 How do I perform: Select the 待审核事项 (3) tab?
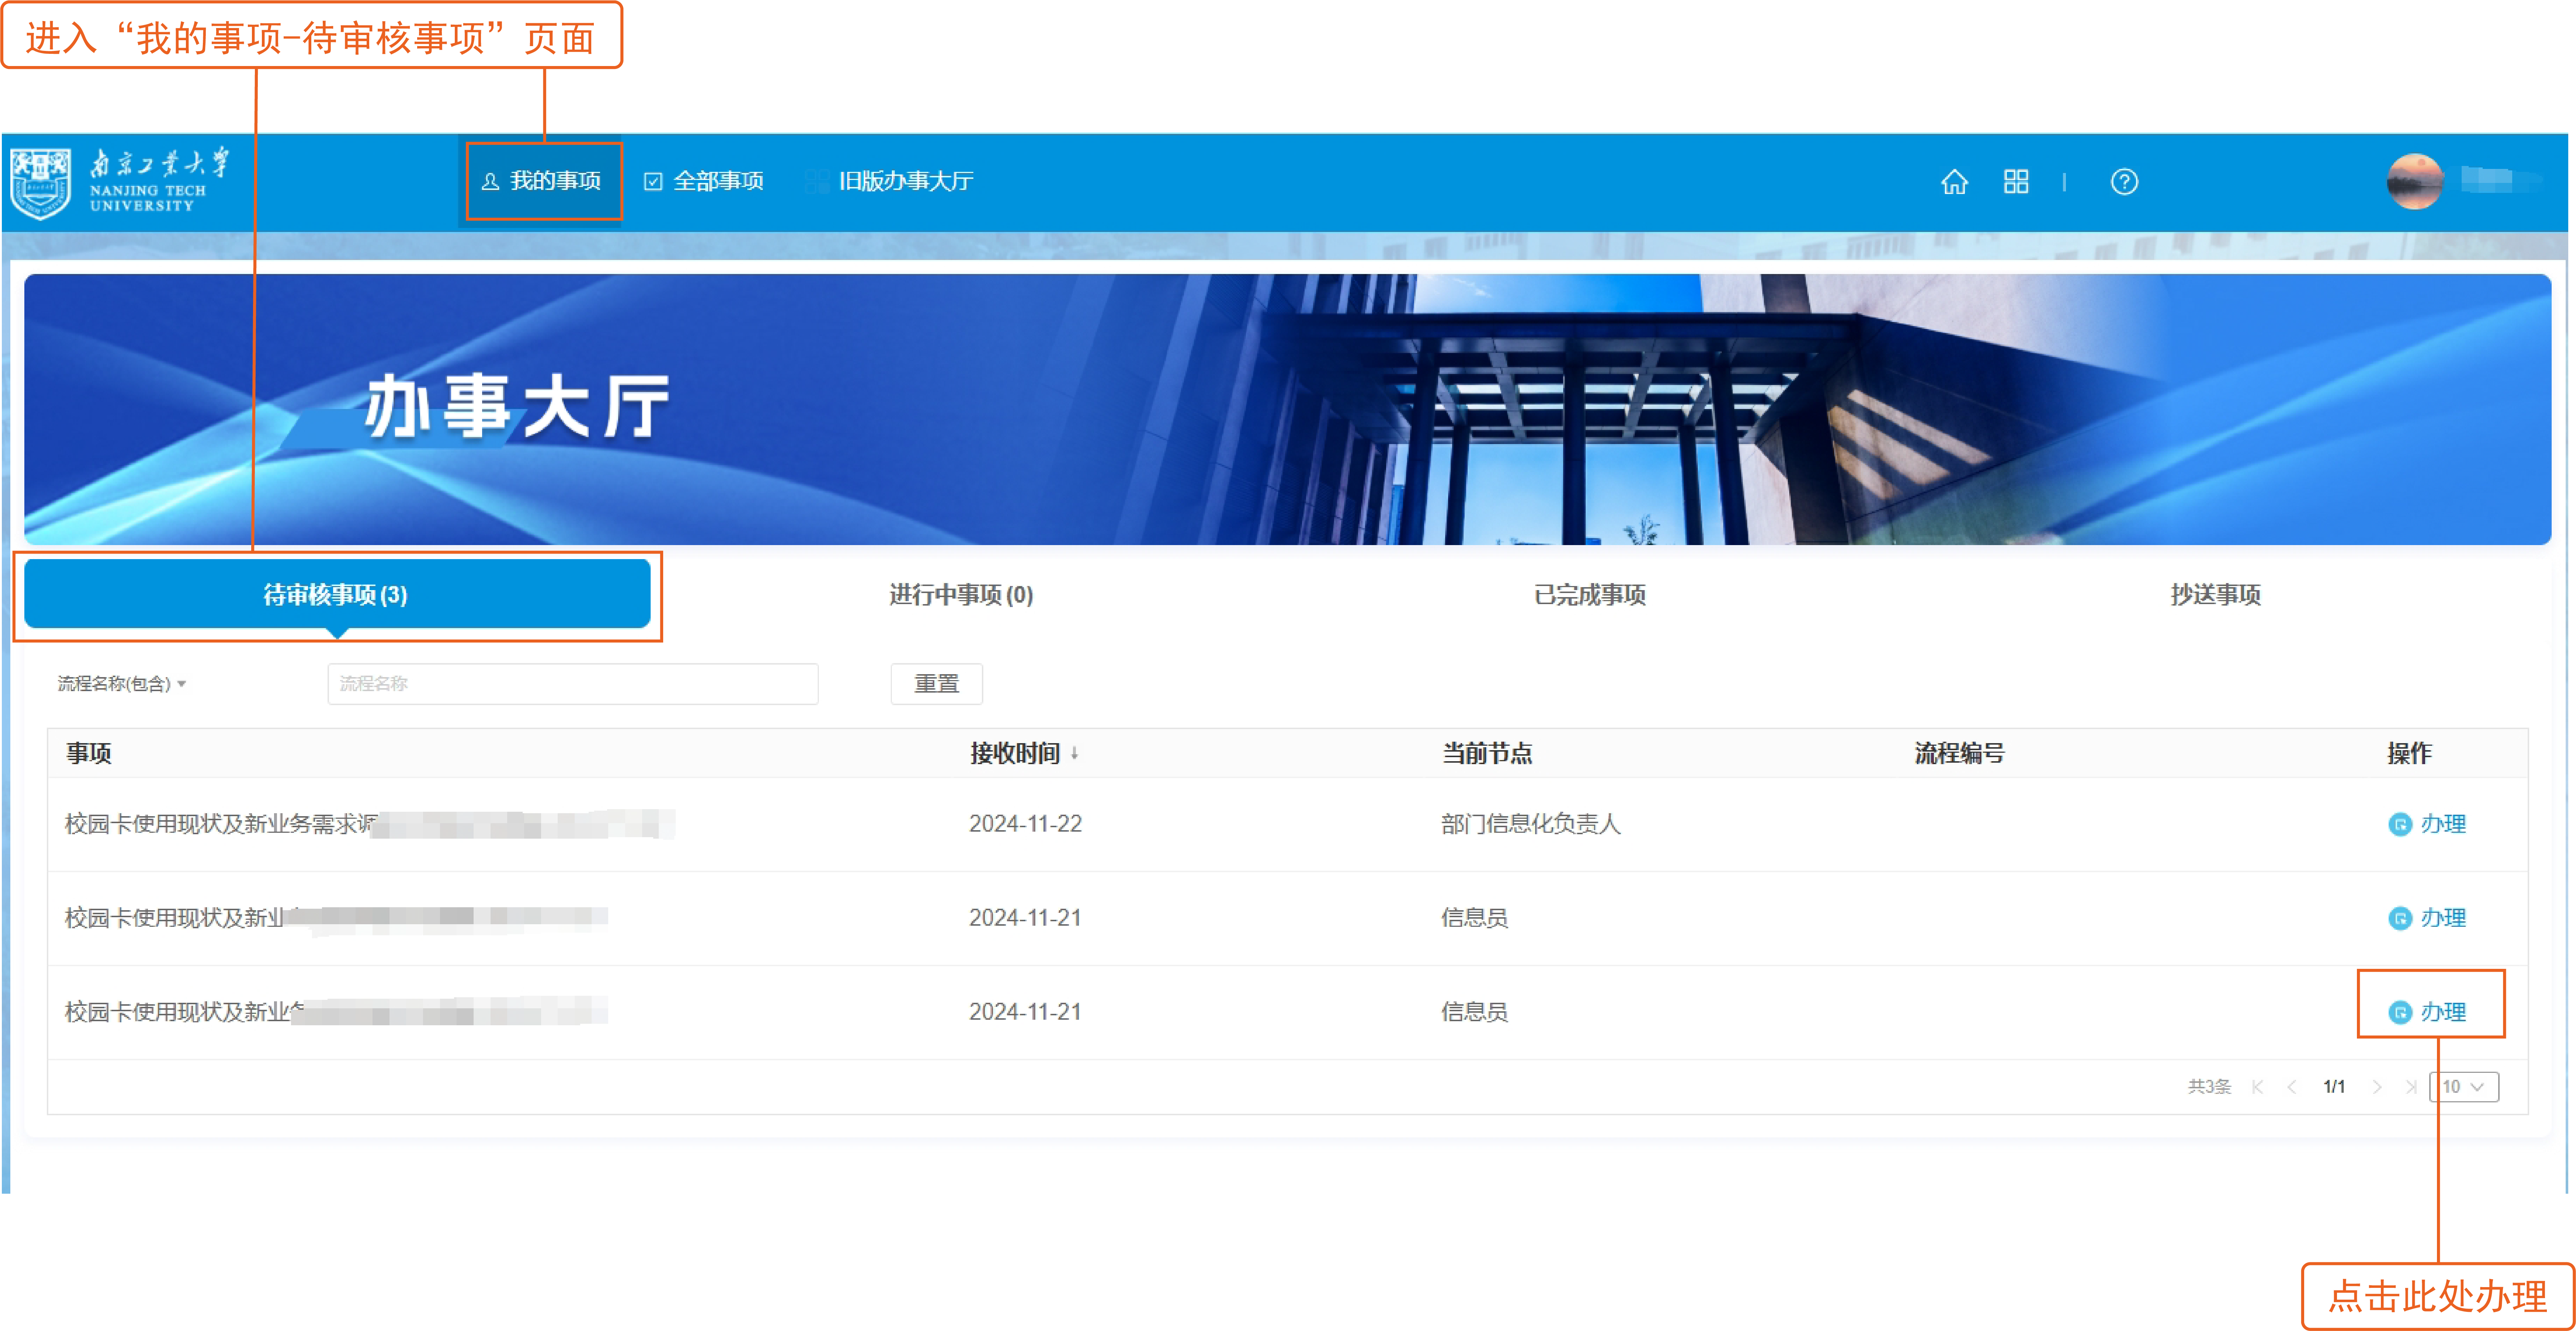point(337,594)
